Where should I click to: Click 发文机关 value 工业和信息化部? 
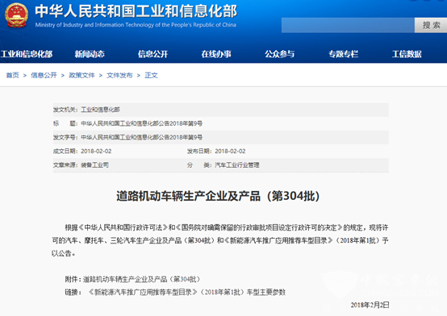click(100, 110)
